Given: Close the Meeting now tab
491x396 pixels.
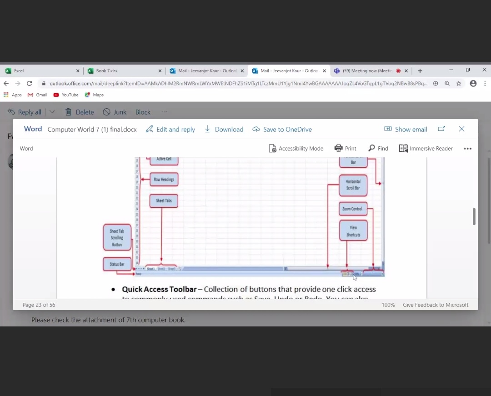Looking at the screenshot, I should click(406, 71).
